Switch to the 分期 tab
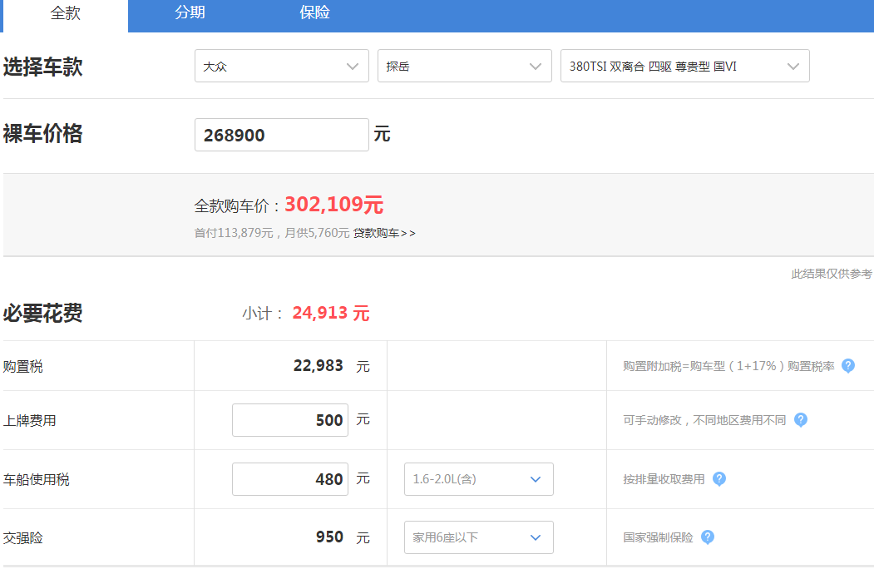The width and height of the screenshot is (874, 574). pos(190,12)
